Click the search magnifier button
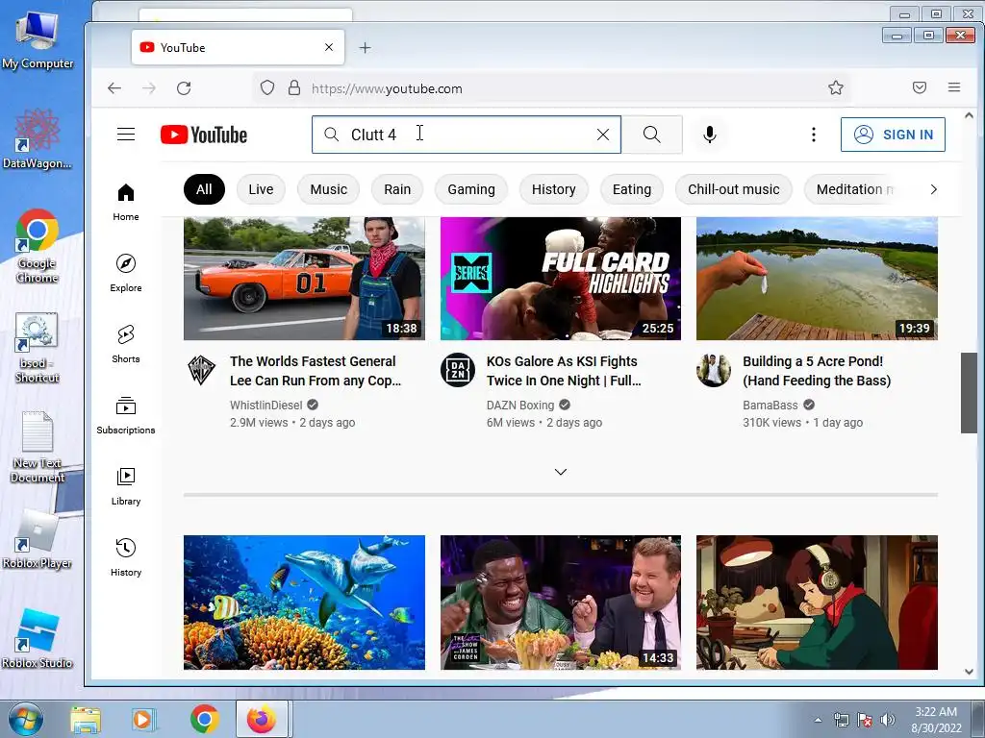The image size is (985, 738). 651,135
